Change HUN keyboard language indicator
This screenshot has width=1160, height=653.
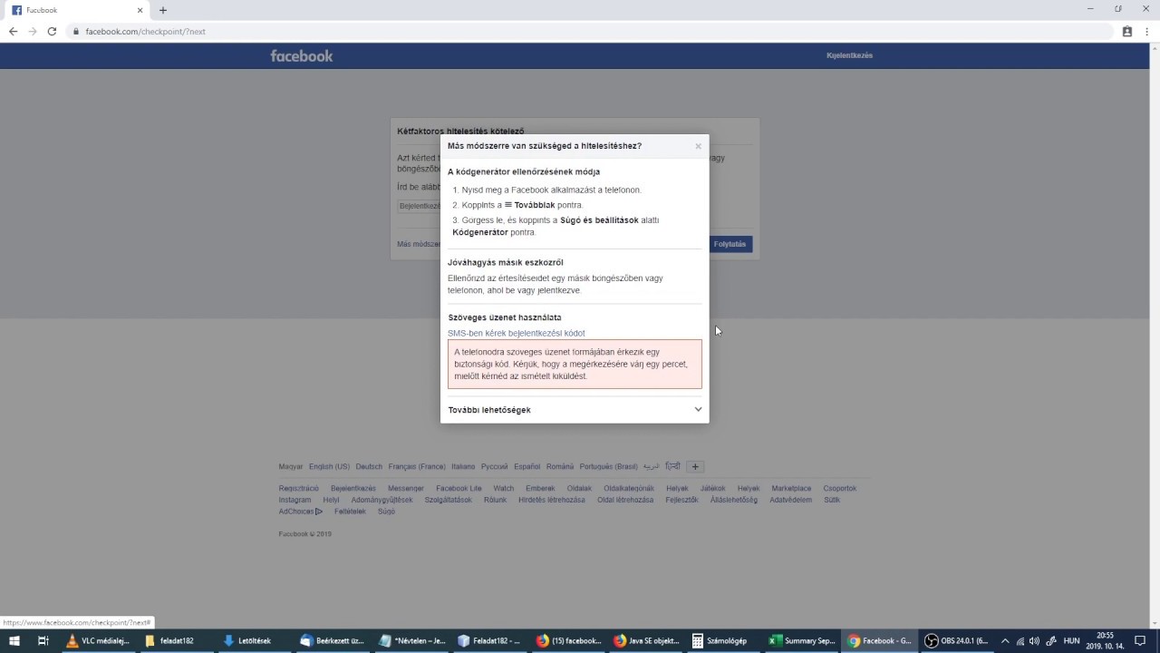1071,640
